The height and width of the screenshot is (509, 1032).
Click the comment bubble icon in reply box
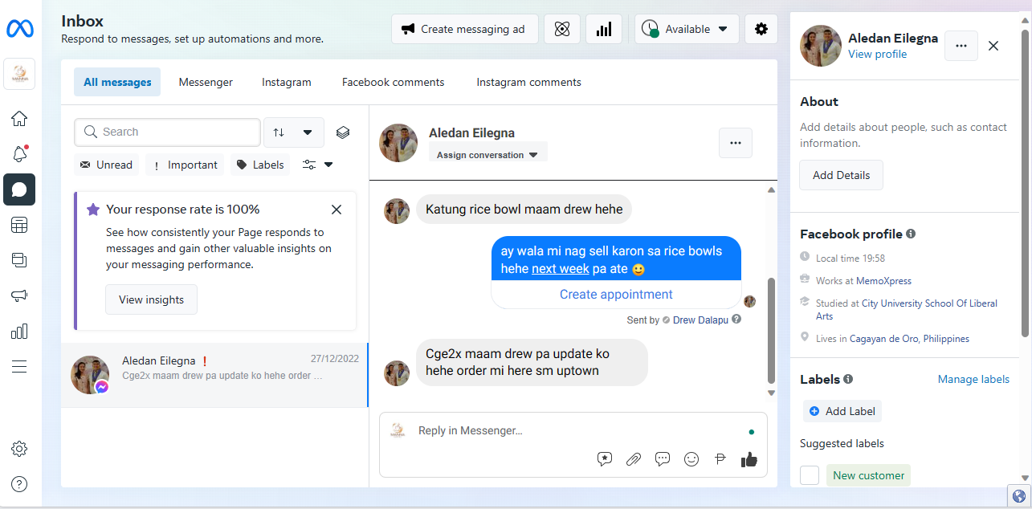pyautogui.click(x=663, y=459)
